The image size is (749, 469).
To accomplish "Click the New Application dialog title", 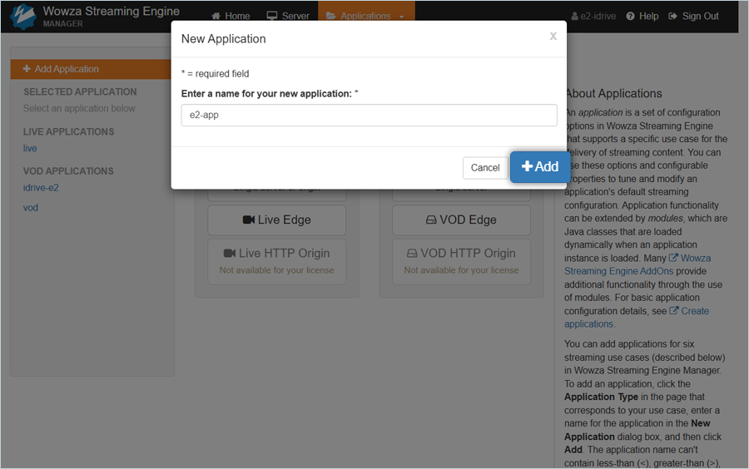I will [224, 39].
